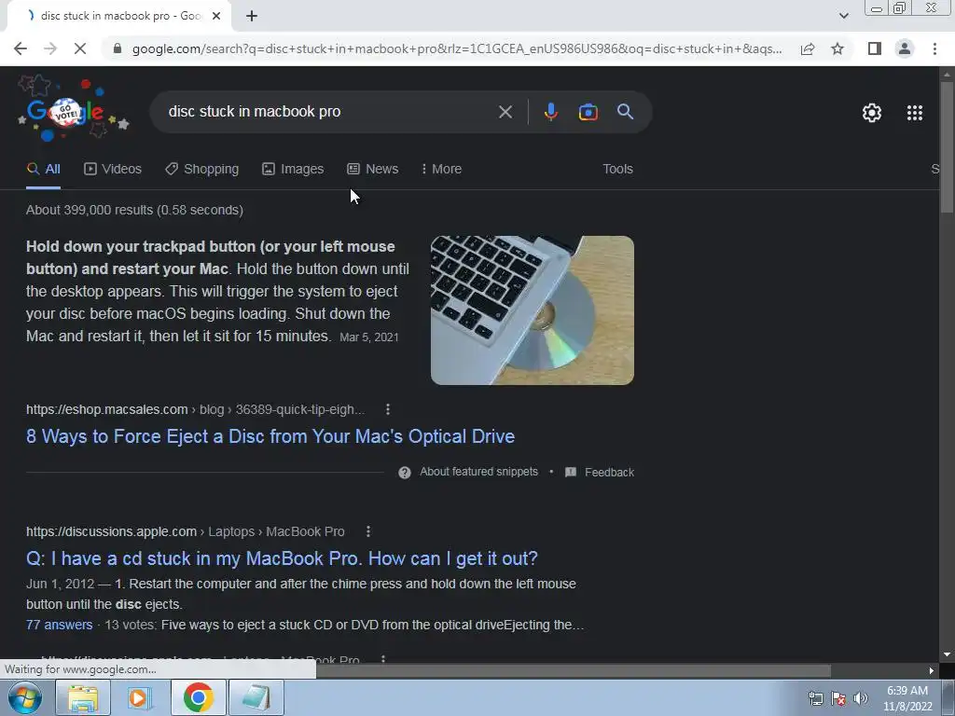Select the All results tab

[44, 170]
